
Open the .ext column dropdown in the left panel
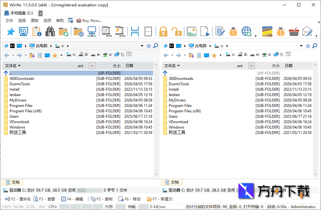(x=92, y=66)
